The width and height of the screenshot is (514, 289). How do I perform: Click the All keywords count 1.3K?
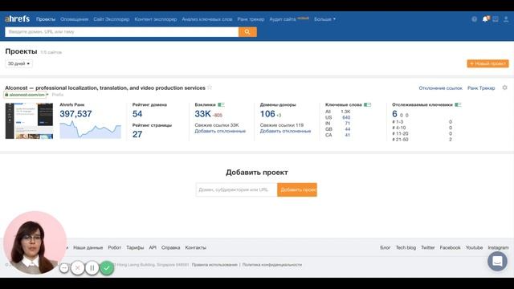coord(345,112)
